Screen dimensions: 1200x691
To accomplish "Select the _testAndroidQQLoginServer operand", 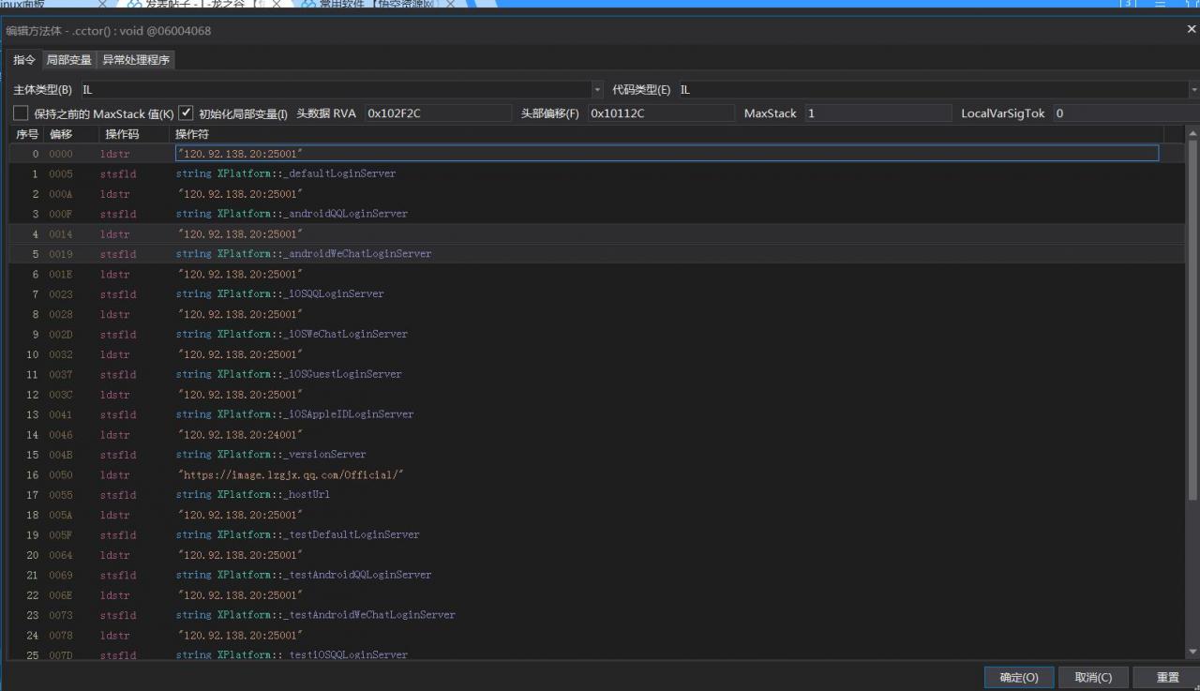I will point(304,576).
